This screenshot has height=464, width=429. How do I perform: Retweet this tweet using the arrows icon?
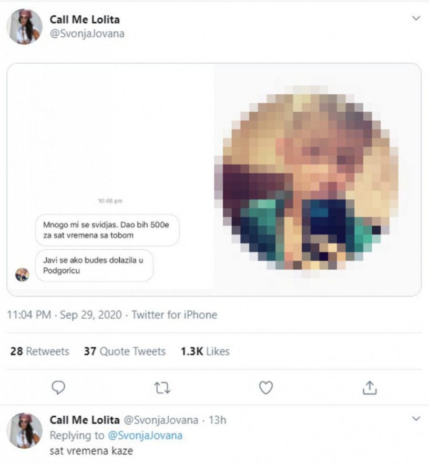(x=162, y=388)
